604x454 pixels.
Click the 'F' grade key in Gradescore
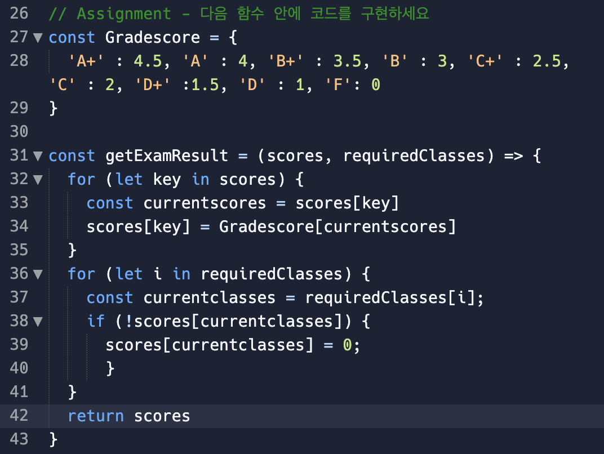(x=338, y=84)
